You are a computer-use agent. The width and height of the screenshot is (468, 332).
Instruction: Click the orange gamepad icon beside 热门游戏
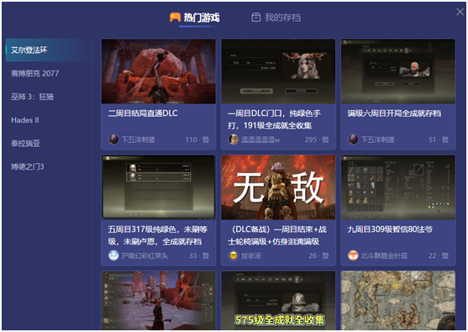pos(175,18)
